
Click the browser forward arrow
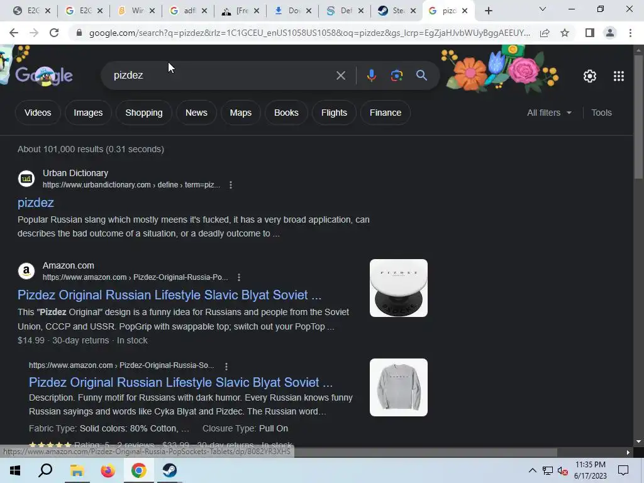(x=34, y=33)
